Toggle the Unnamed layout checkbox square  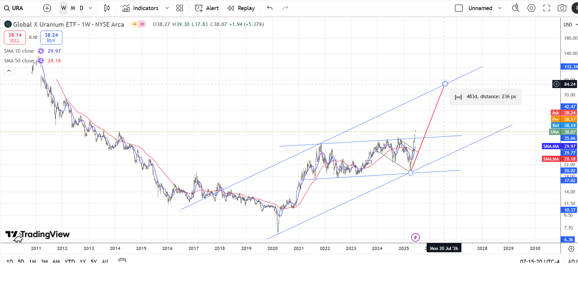(x=459, y=8)
